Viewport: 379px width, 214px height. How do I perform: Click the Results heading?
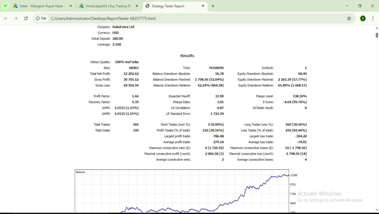(187, 56)
